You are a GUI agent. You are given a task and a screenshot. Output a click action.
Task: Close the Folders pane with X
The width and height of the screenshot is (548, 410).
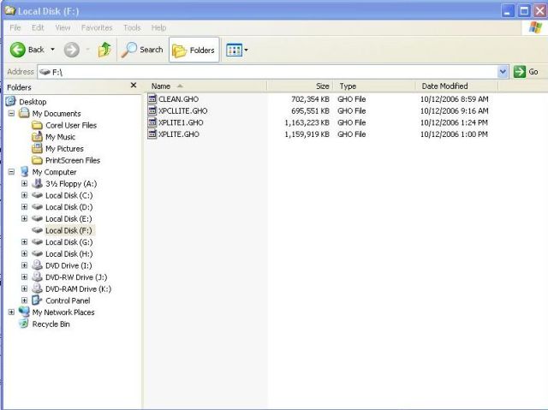pos(134,86)
